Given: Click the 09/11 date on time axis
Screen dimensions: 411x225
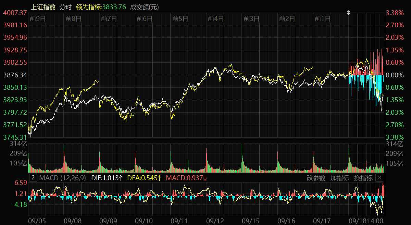Looking at the screenshot, I should tap(179, 221).
